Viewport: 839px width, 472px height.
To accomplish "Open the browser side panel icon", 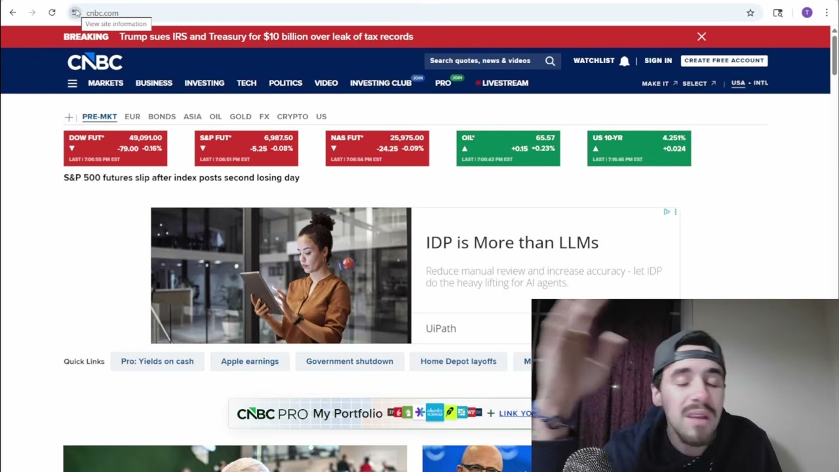I will [x=778, y=12].
